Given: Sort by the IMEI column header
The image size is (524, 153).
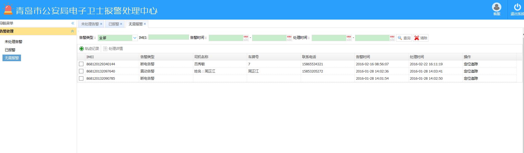Looking at the screenshot, I should click(112, 57).
